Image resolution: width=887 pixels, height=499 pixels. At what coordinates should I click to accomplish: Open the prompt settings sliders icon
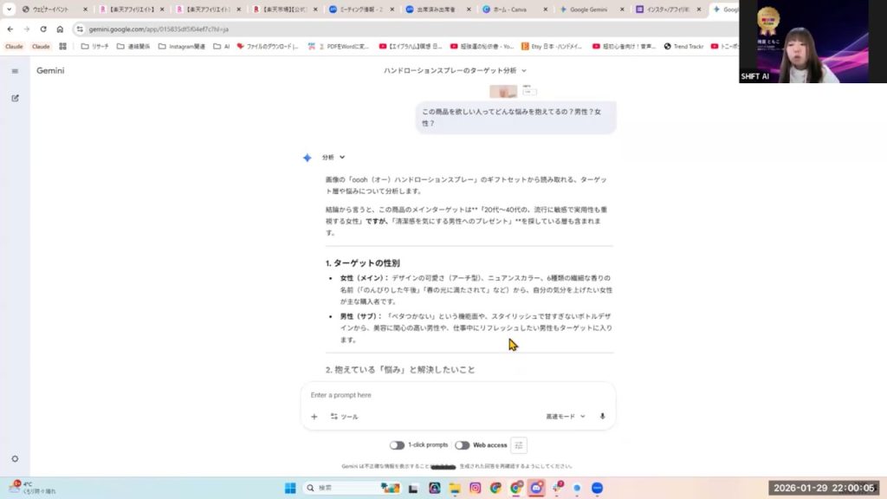(519, 445)
